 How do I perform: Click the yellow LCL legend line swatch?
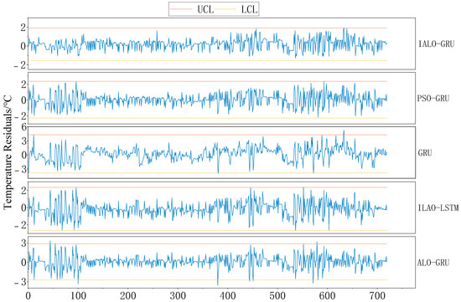[x=225, y=9]
